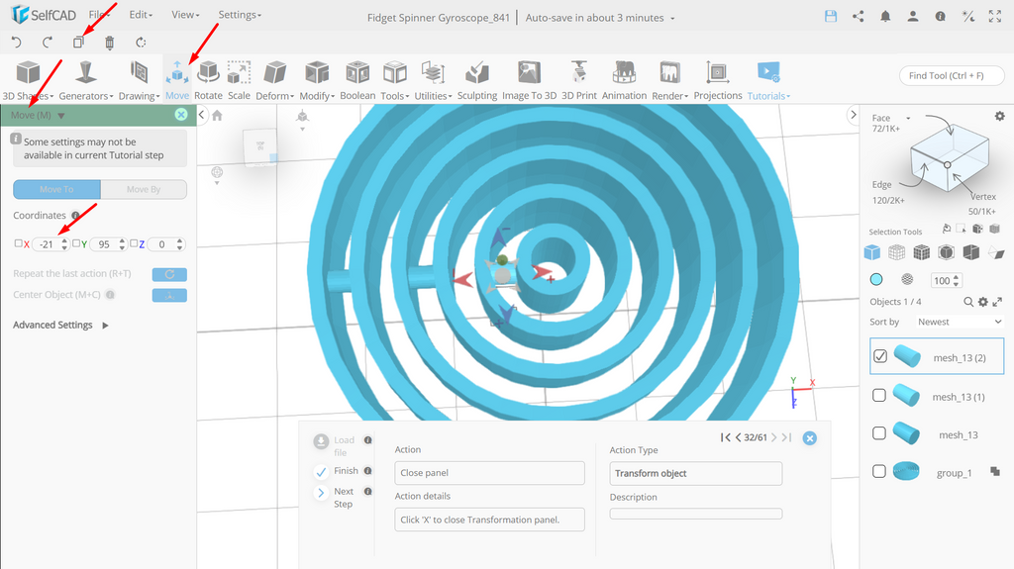Open the 3D Print tool
The height and width of the screenshot is (569, 1014).
point(578,79)
